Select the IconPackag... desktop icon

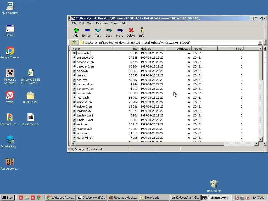10,142
